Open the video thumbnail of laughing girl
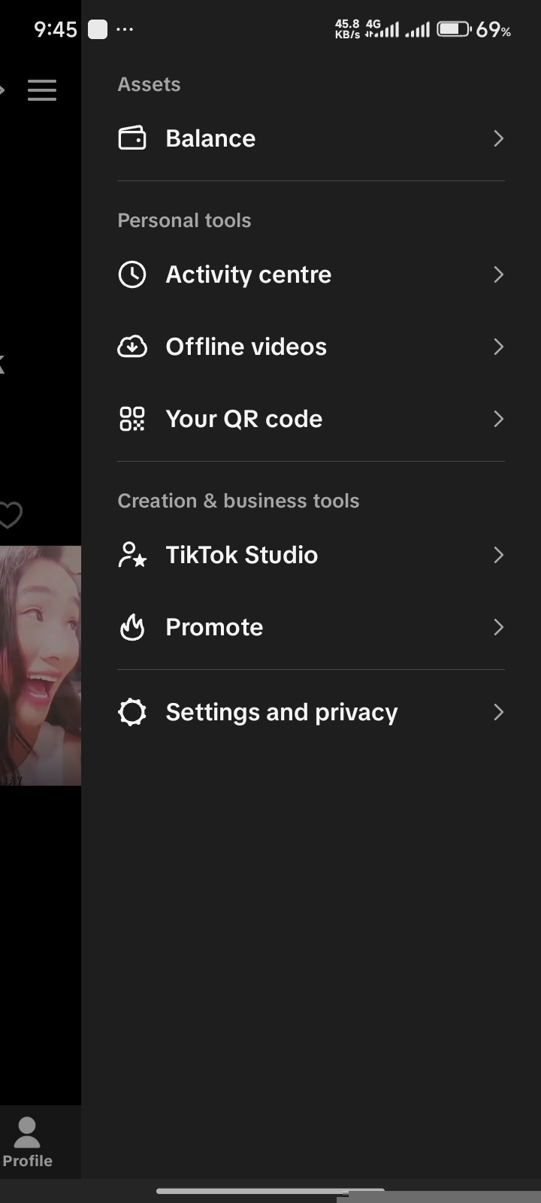541x1203 pixels. 41,665
